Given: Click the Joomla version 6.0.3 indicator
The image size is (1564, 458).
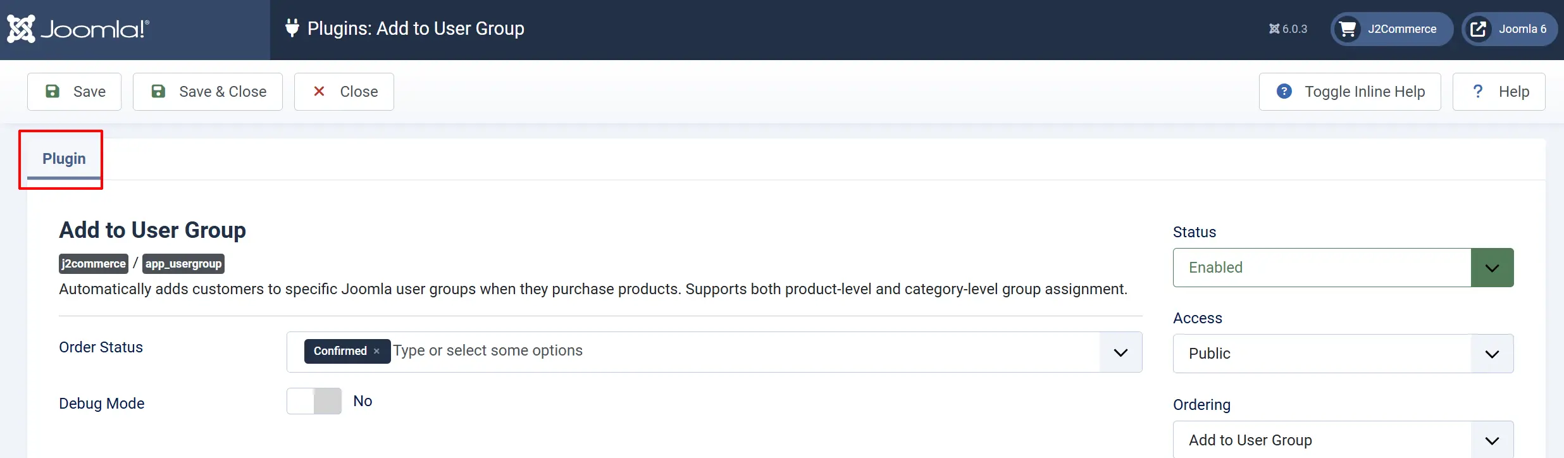Looking at the screenshot, I should 1288,29.
